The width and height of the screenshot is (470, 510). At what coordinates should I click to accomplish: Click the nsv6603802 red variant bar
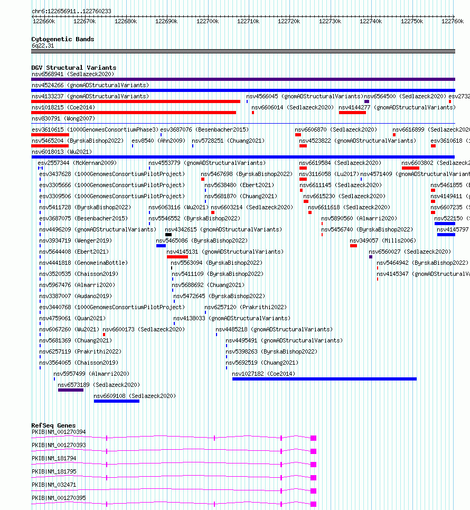pyautogui.click(x=410, y=168)
